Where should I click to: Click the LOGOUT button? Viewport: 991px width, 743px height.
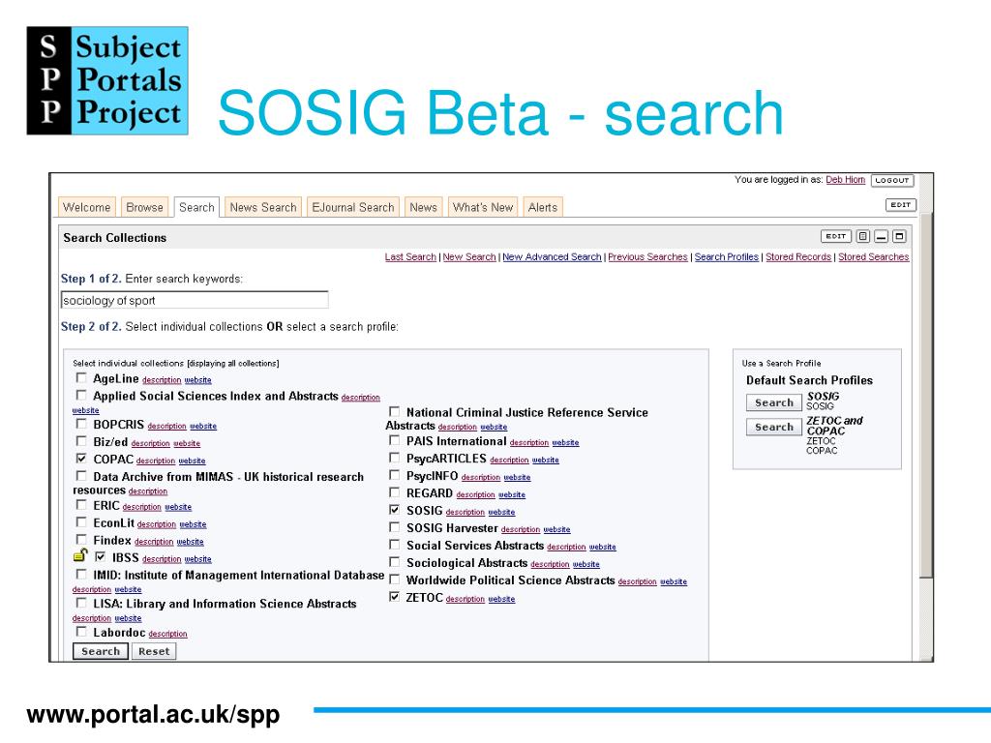[x=891, y=180]
